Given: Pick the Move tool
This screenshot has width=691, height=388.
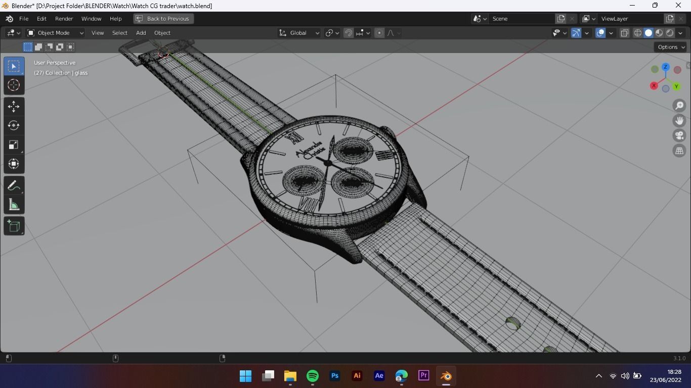Looking at the screenshot, I should pos(14,106).
